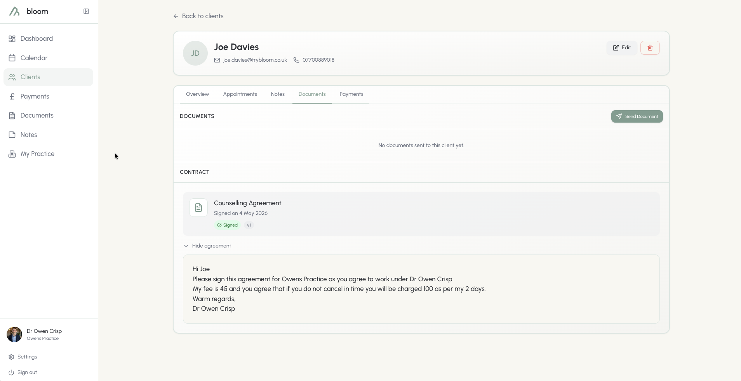Click the sidebar Documents file icon

(x=12, y=116)
